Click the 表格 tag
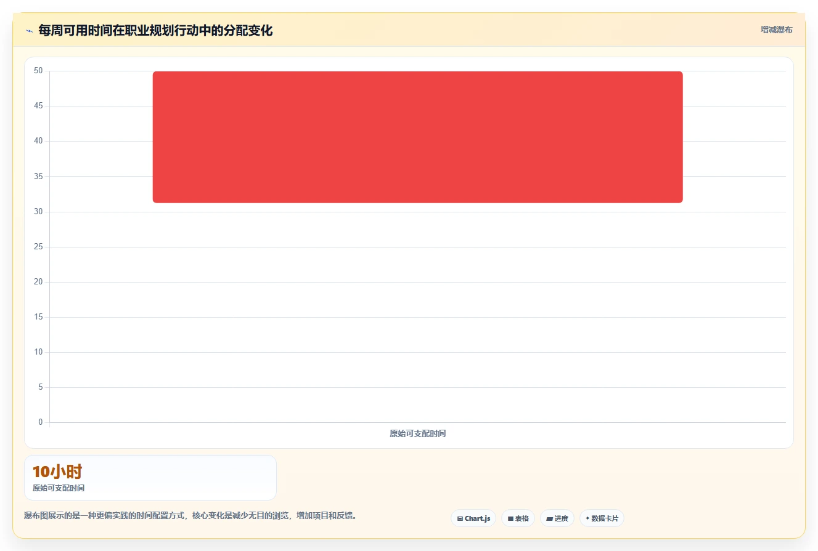The width and height of the screenshot is (818, 551). click(518, 518)
